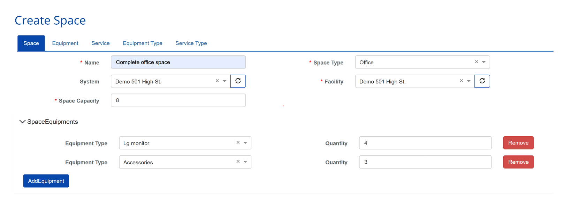580x205 pixels.
Task: Clear the Accessories equipment type
Action: click(x=238, y=162)
